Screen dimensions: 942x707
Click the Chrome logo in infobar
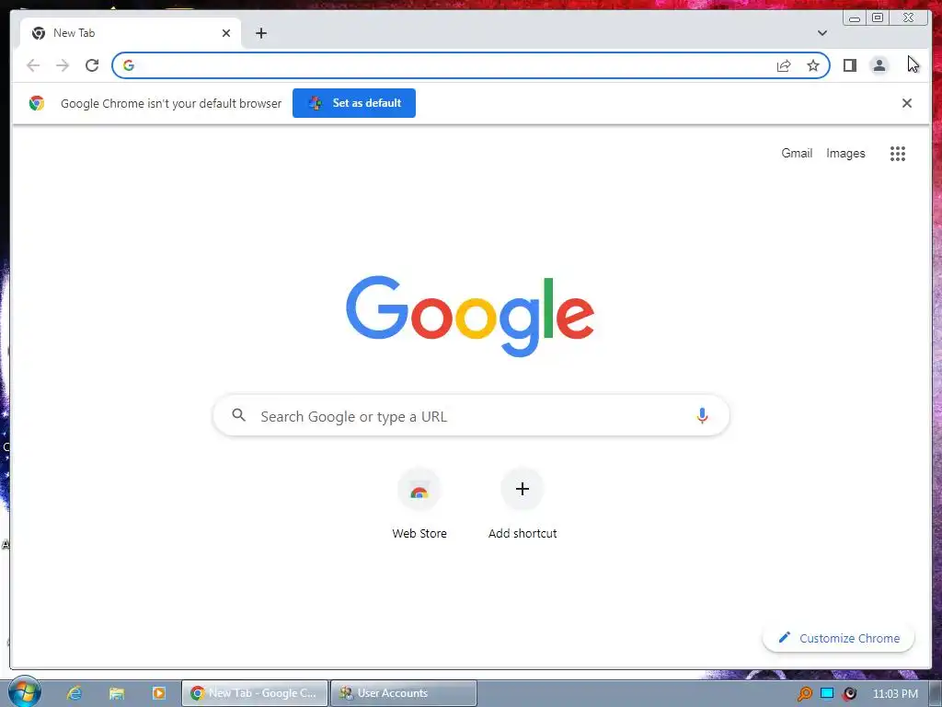37,103
